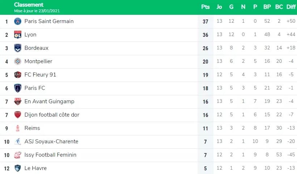Click the Paris Saint Germain team name
The height and width of the screenshot is (174, 297).
tap(49, 21)
